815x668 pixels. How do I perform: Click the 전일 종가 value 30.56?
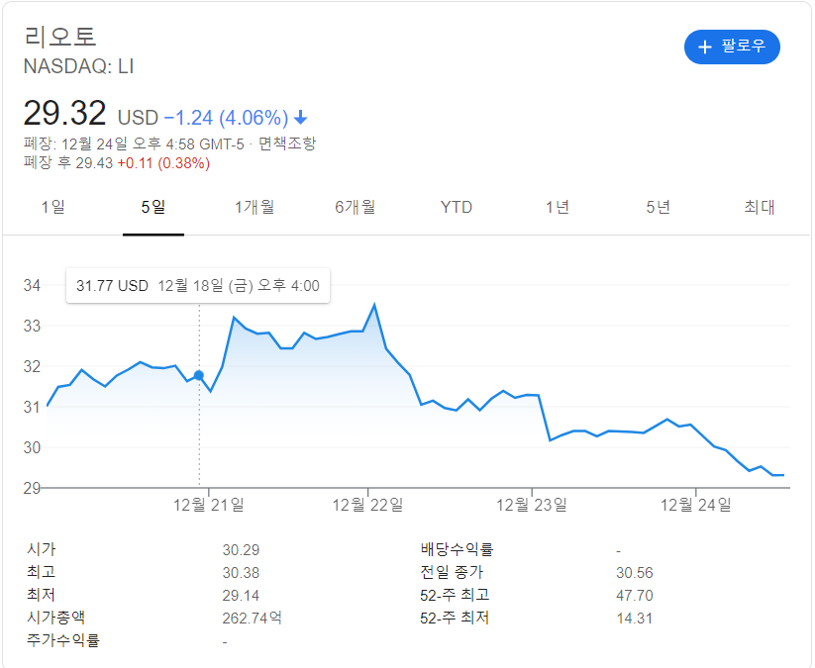pyautogui.click(x=635, y=572)
